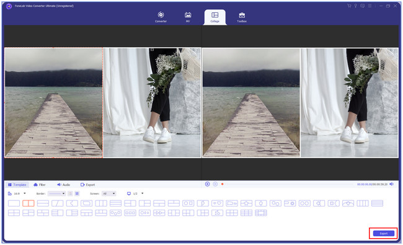Select the filmstrip template at row end
This screenshot has height=245, width=403.
coord(261,213)
